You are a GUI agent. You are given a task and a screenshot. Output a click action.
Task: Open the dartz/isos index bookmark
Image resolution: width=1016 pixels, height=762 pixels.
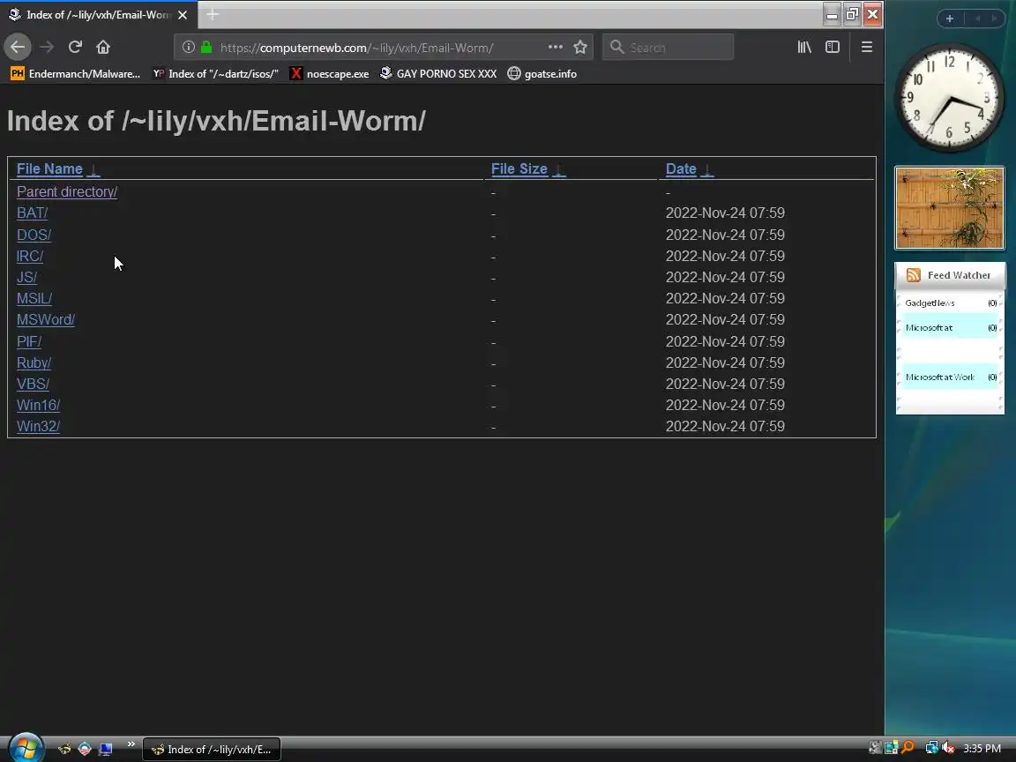(x=215, y=74)
